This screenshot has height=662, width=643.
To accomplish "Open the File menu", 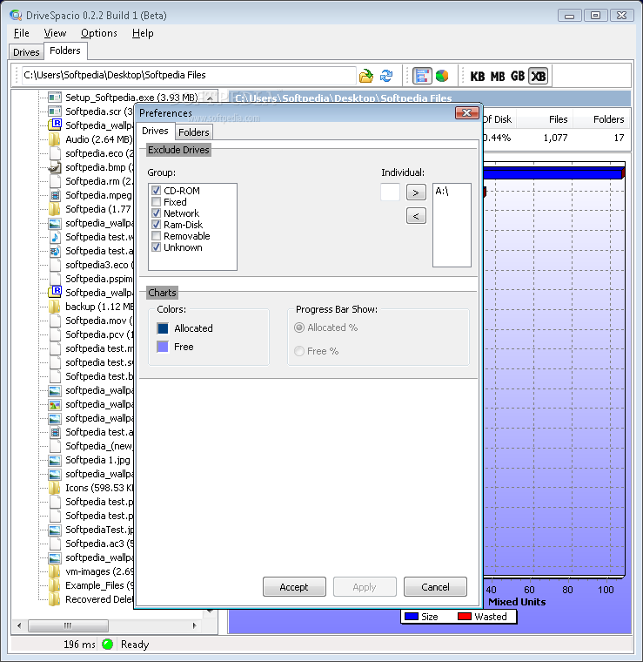I will point(21,33).
